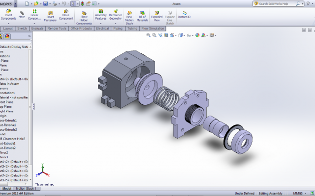Image resolution: width=315 pixels, height=196 pixels.
Task: Create a Bill of Materials
Action: 142,16
